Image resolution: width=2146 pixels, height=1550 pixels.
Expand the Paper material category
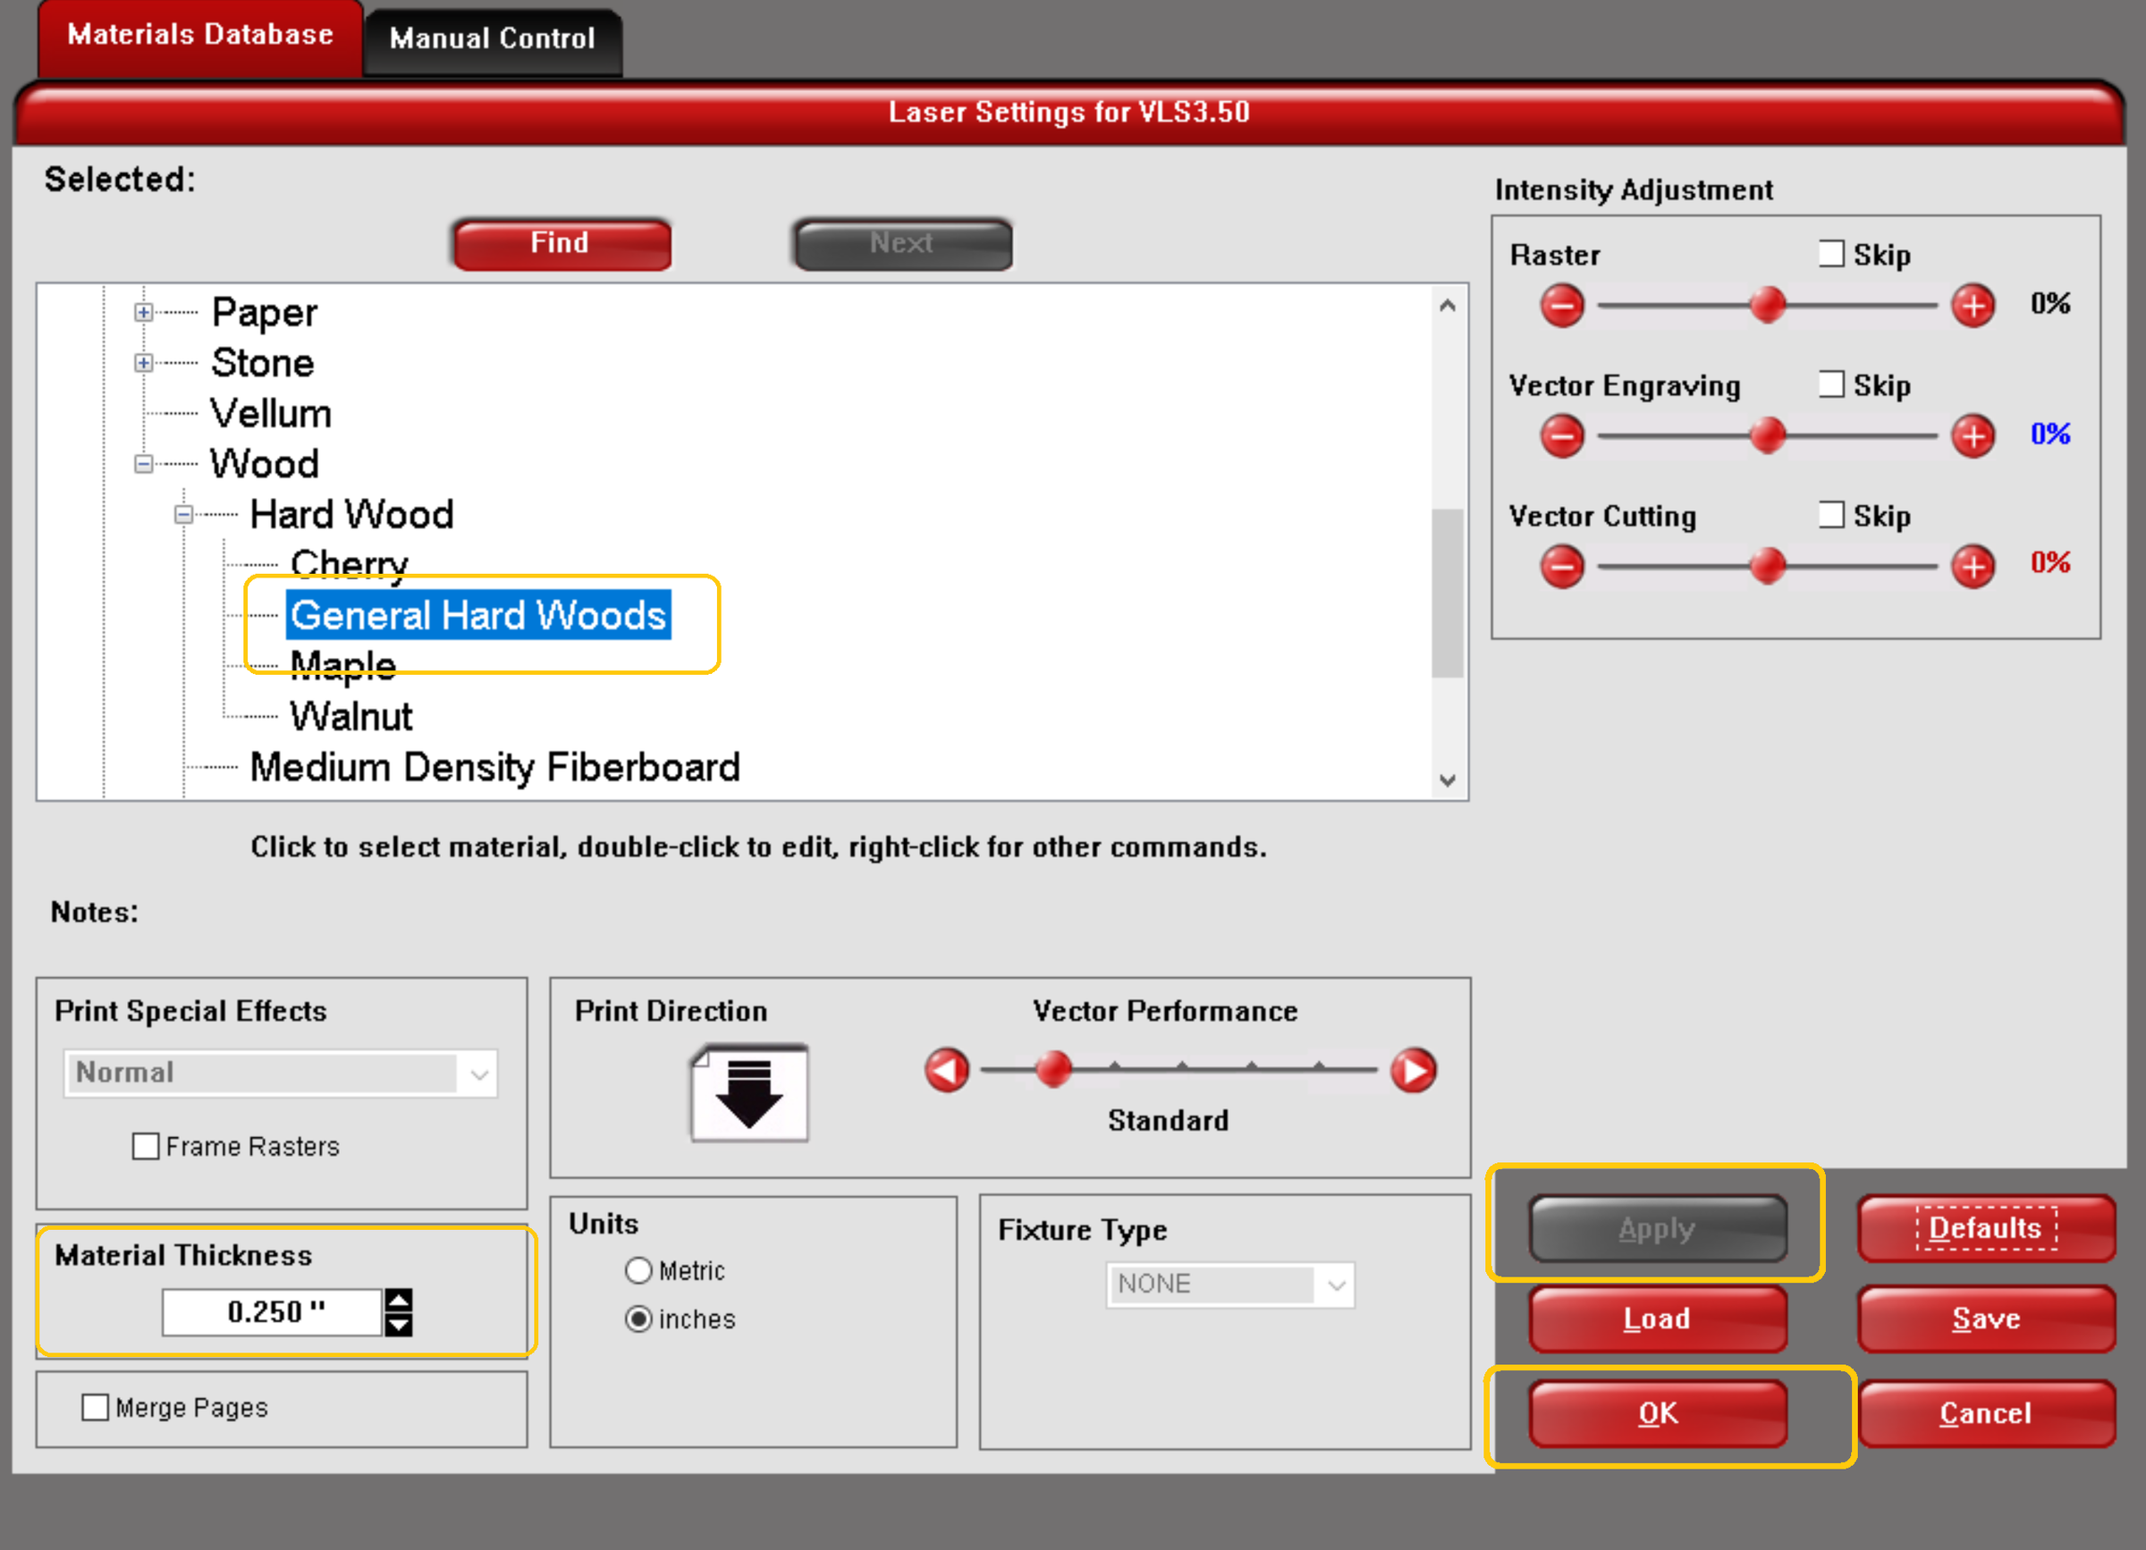point(143,312)
